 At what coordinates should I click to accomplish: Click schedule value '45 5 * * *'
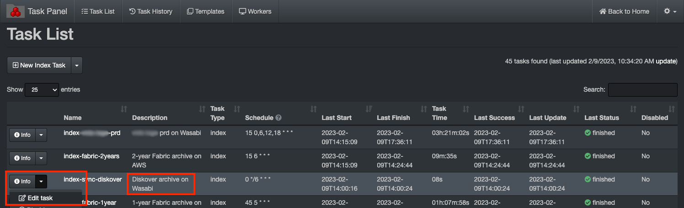(257, 203)
